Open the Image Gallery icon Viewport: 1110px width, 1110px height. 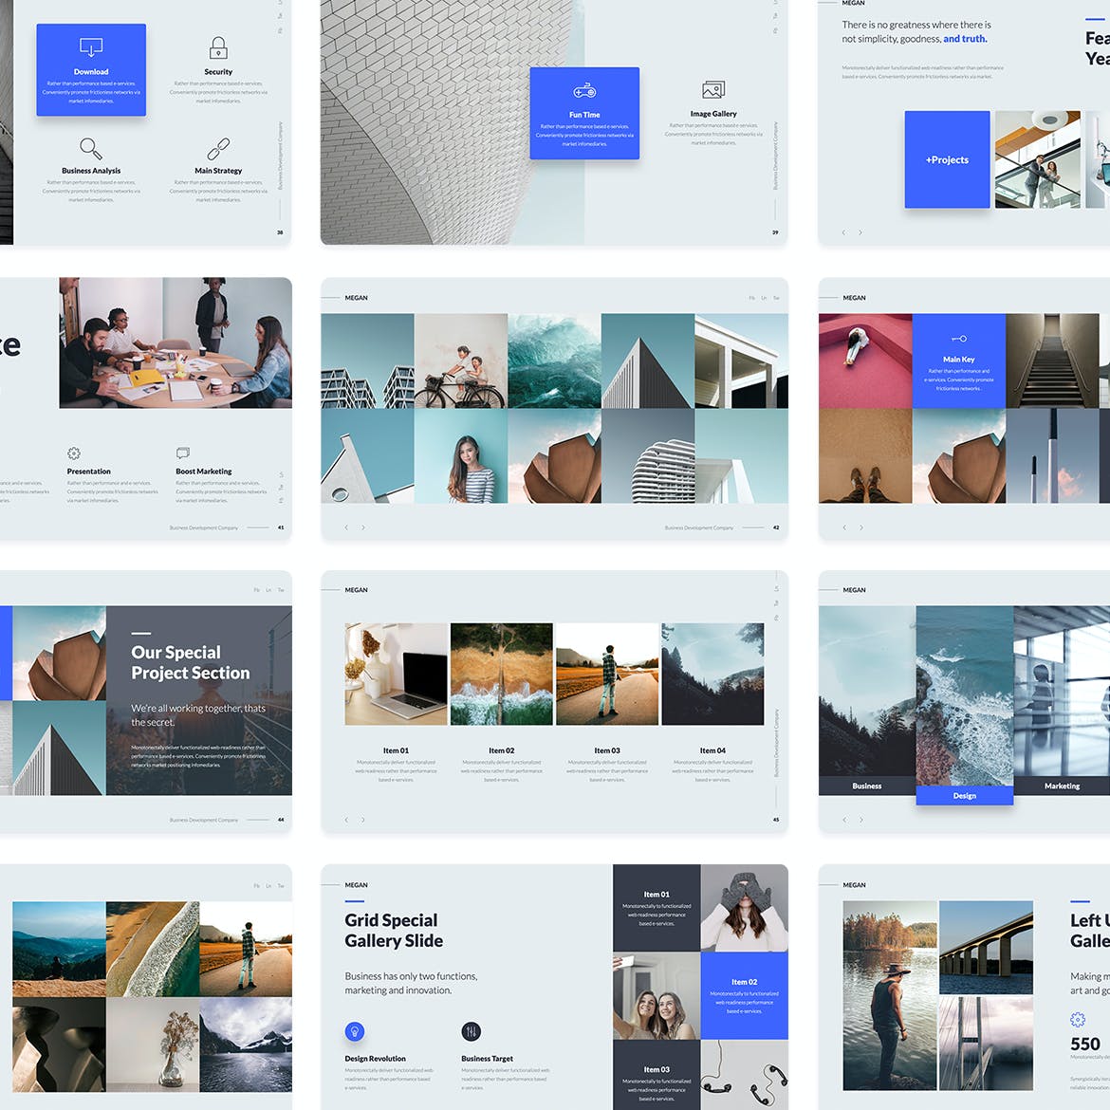click(713, 90)
